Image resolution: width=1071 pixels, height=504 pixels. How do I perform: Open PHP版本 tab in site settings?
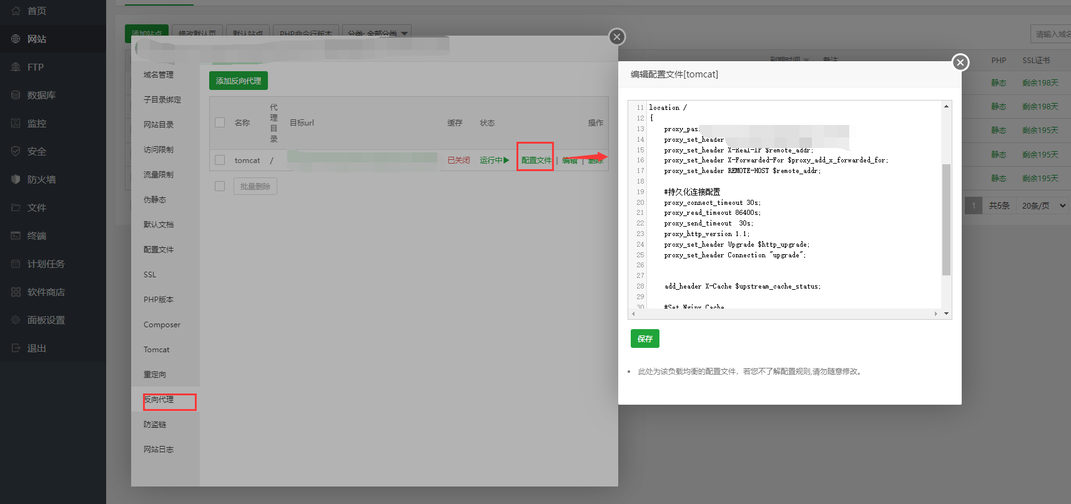[159, 299]
